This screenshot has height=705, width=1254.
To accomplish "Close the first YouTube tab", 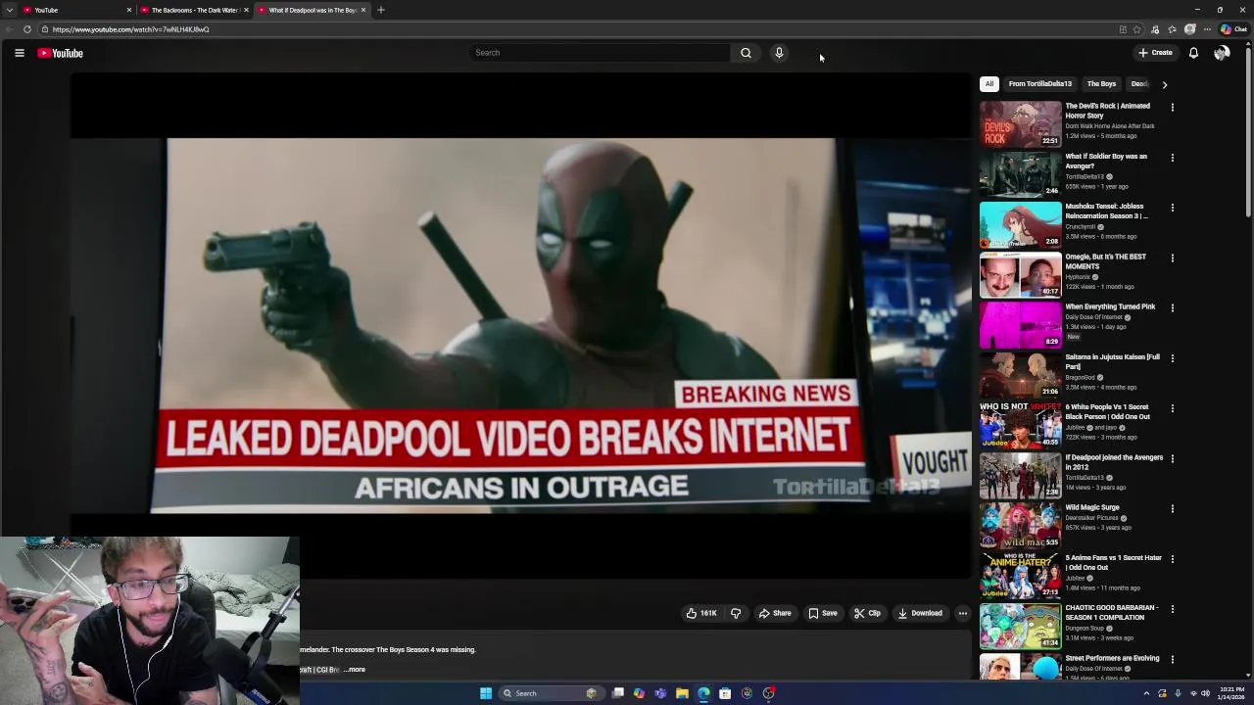I will coord(128,10).
